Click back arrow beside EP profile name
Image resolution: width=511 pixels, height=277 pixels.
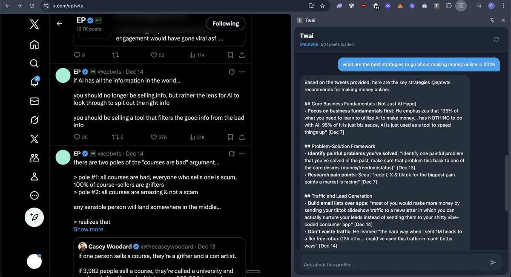click(x=59, y=23)
